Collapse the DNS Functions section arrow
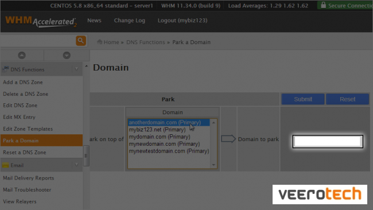 76,69
